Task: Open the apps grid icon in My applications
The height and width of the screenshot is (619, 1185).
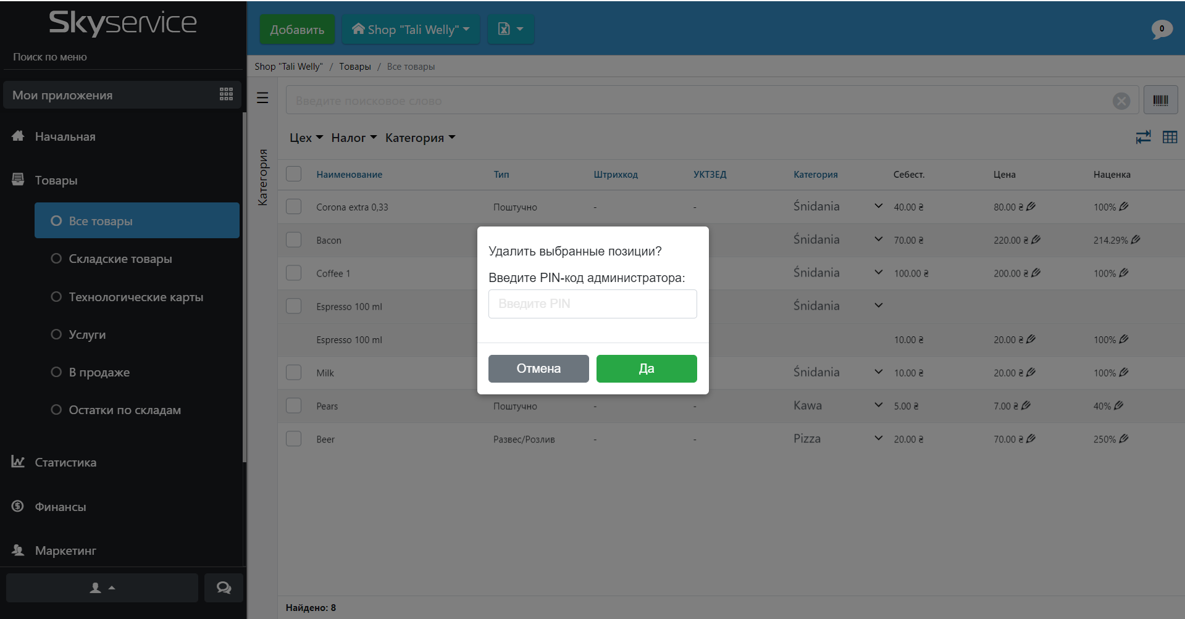Action: (226, 94)
